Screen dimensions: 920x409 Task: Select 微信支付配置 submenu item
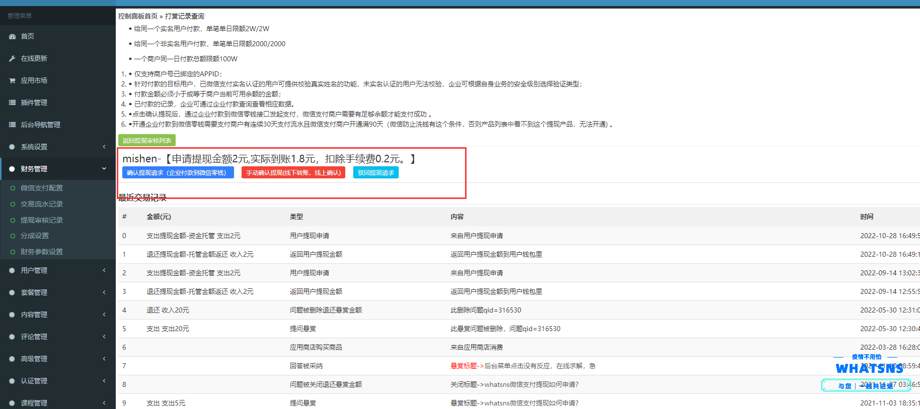tap(42, 188)
